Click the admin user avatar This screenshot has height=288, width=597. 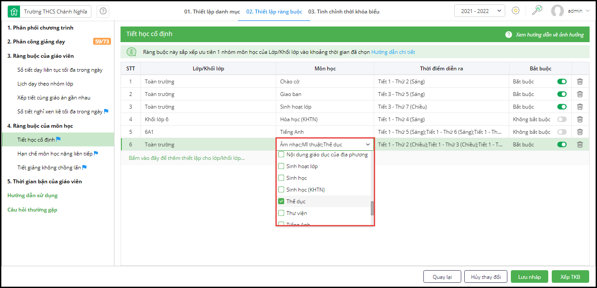[557, 11]
